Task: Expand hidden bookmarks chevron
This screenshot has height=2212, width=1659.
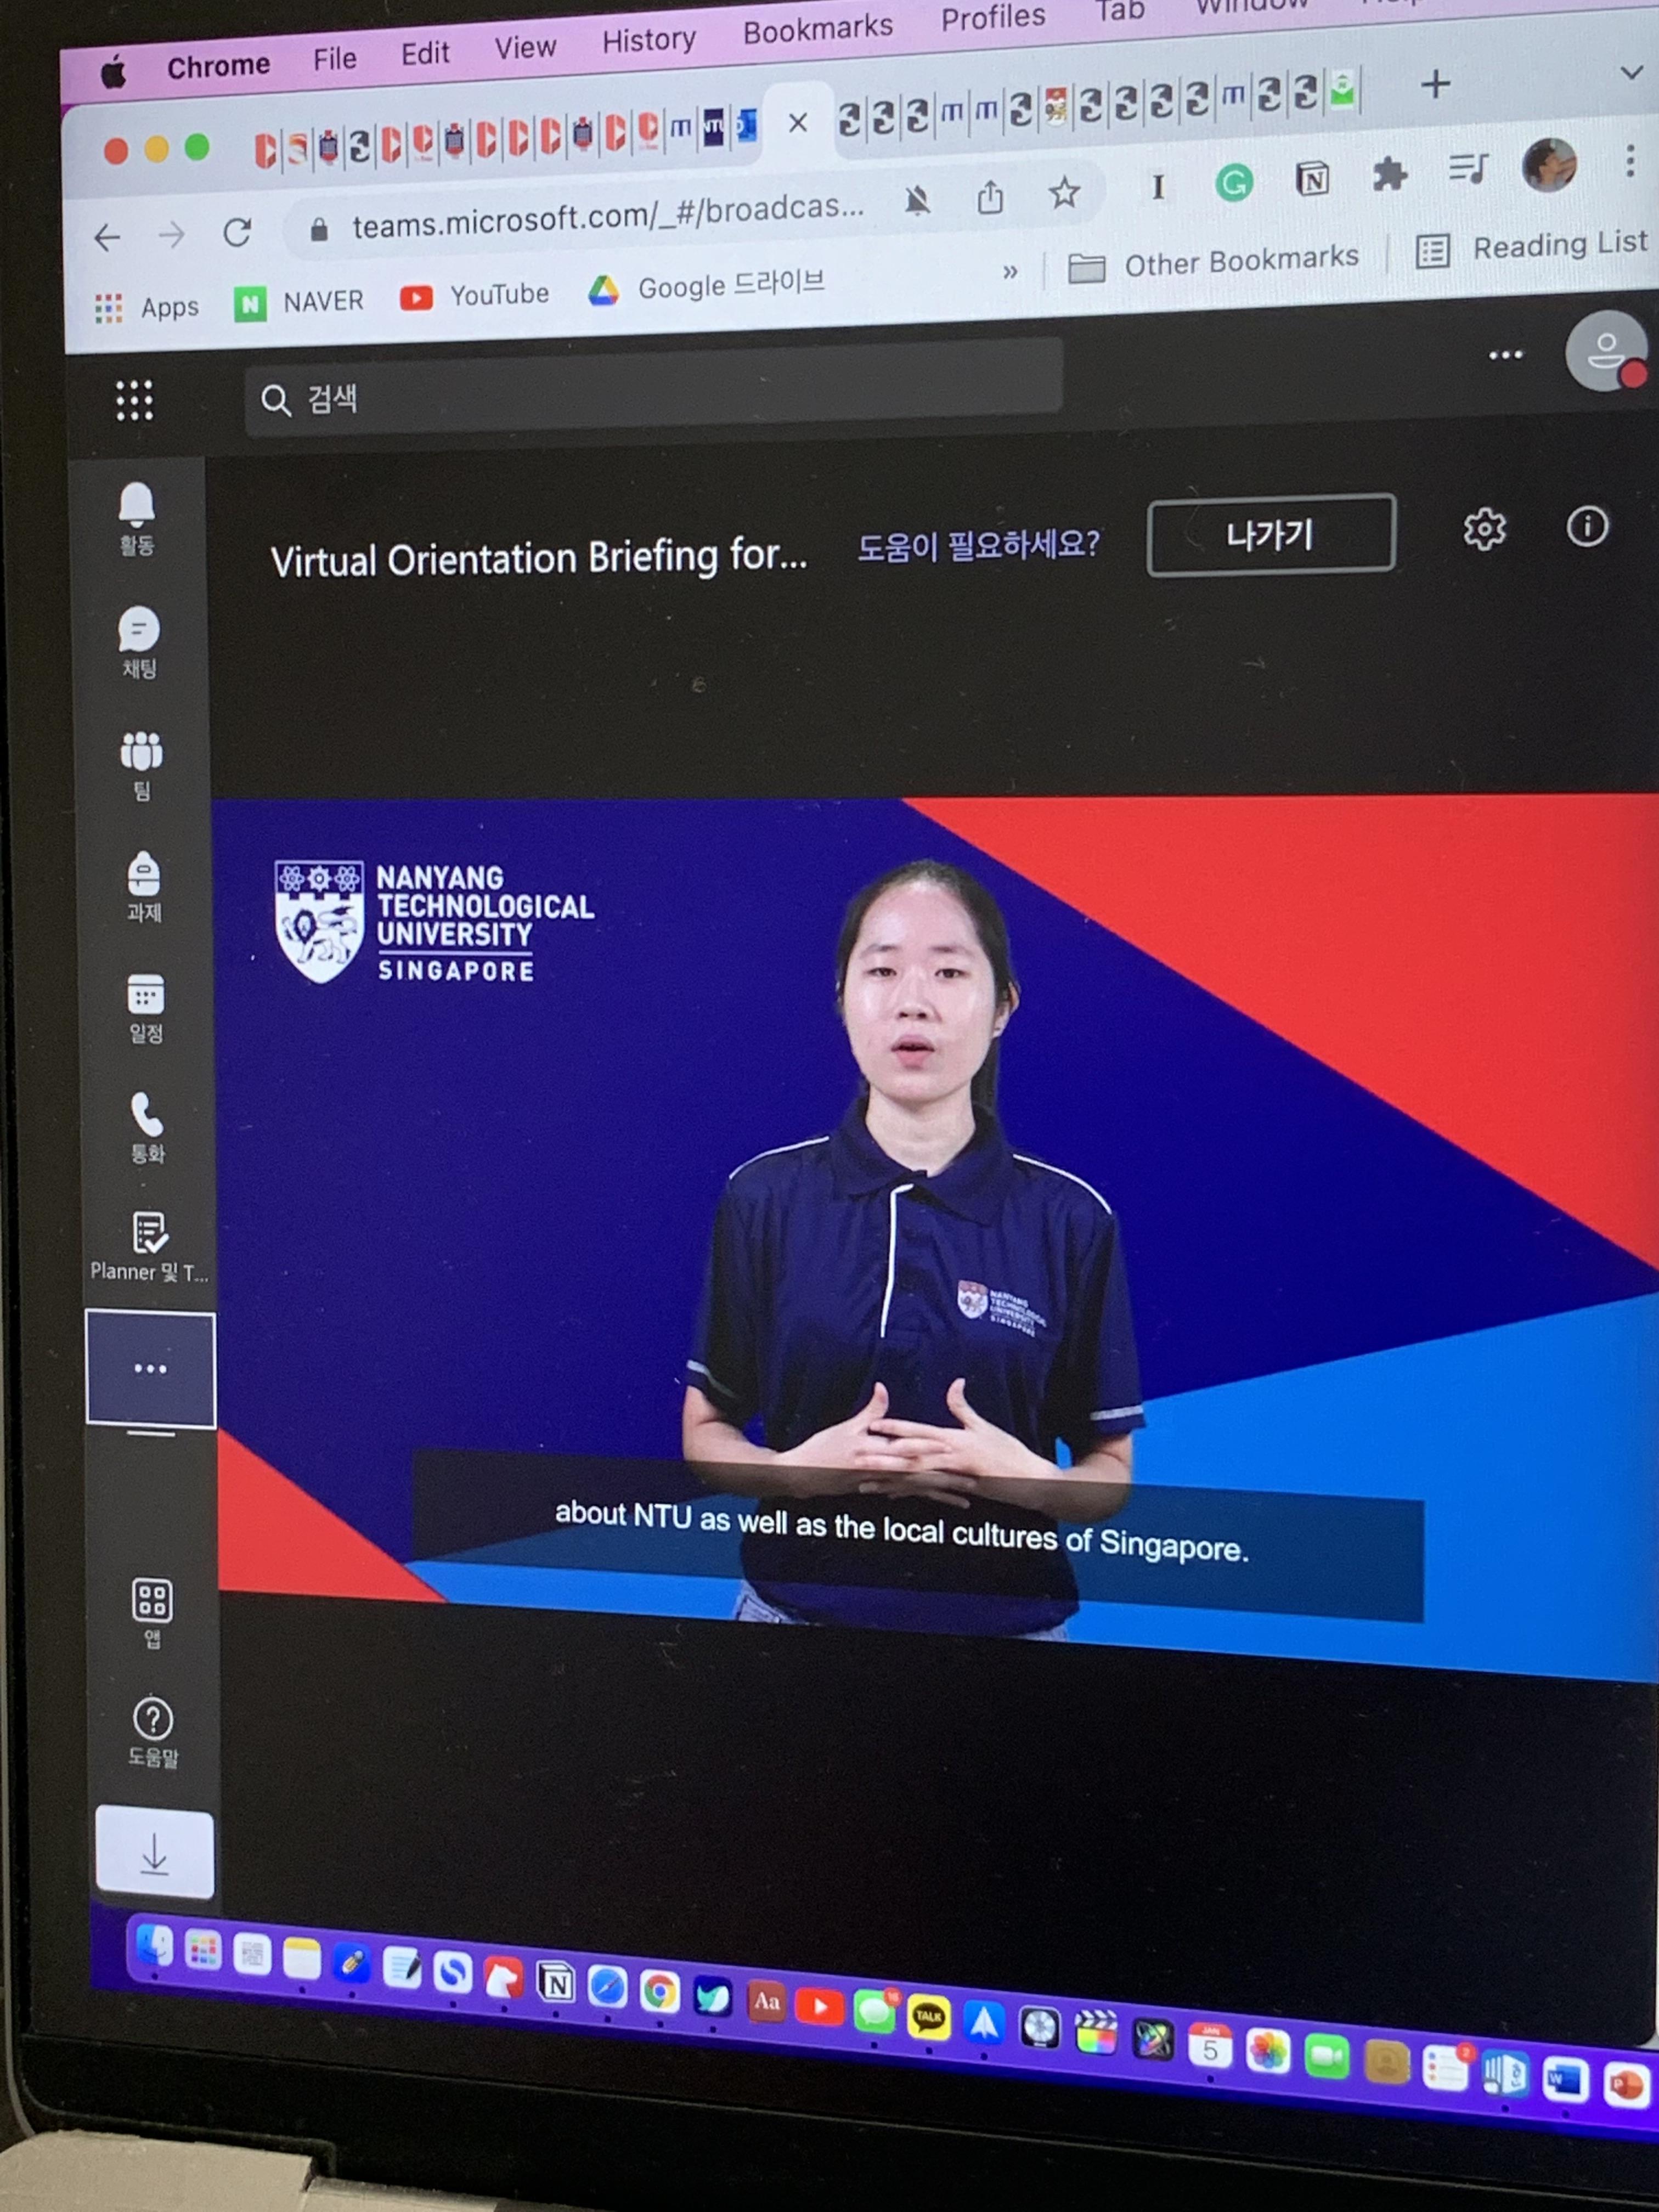Action: 1010,272
